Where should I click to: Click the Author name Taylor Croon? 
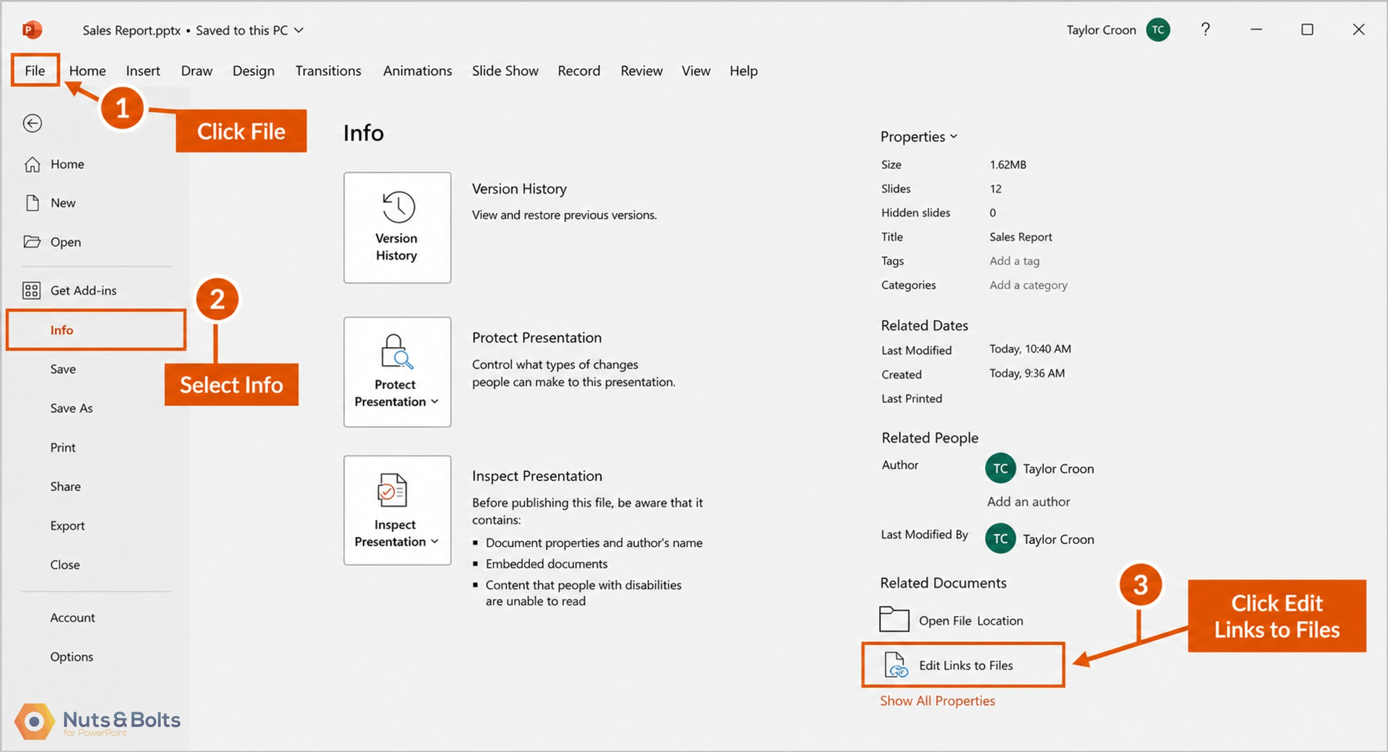tap(1058, 469)
